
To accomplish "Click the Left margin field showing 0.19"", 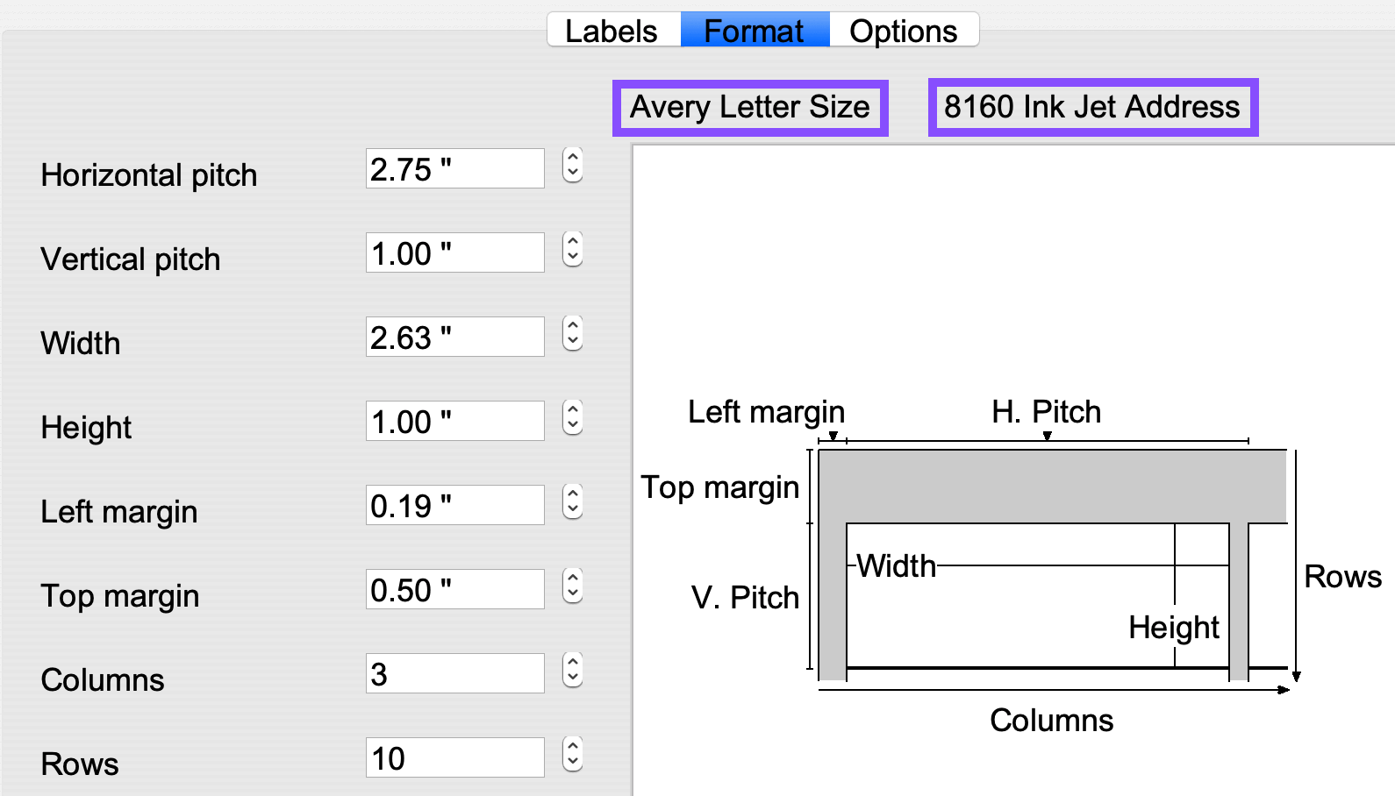I will [x=454, y=505].
